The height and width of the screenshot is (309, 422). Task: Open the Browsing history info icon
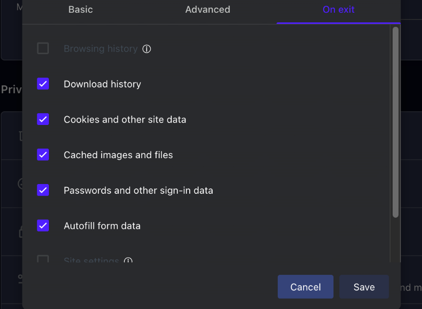point(146,49)
